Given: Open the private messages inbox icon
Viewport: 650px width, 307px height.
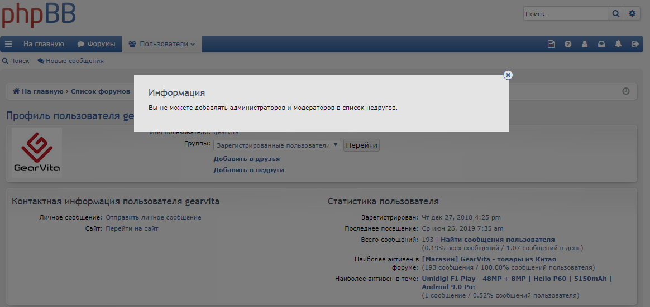Looking at the screenshot, I should (601, 44).
